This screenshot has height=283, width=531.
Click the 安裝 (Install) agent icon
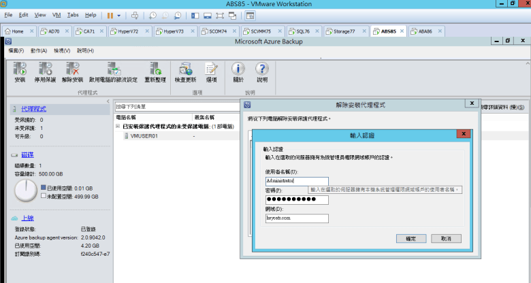[x=20, y=69]
